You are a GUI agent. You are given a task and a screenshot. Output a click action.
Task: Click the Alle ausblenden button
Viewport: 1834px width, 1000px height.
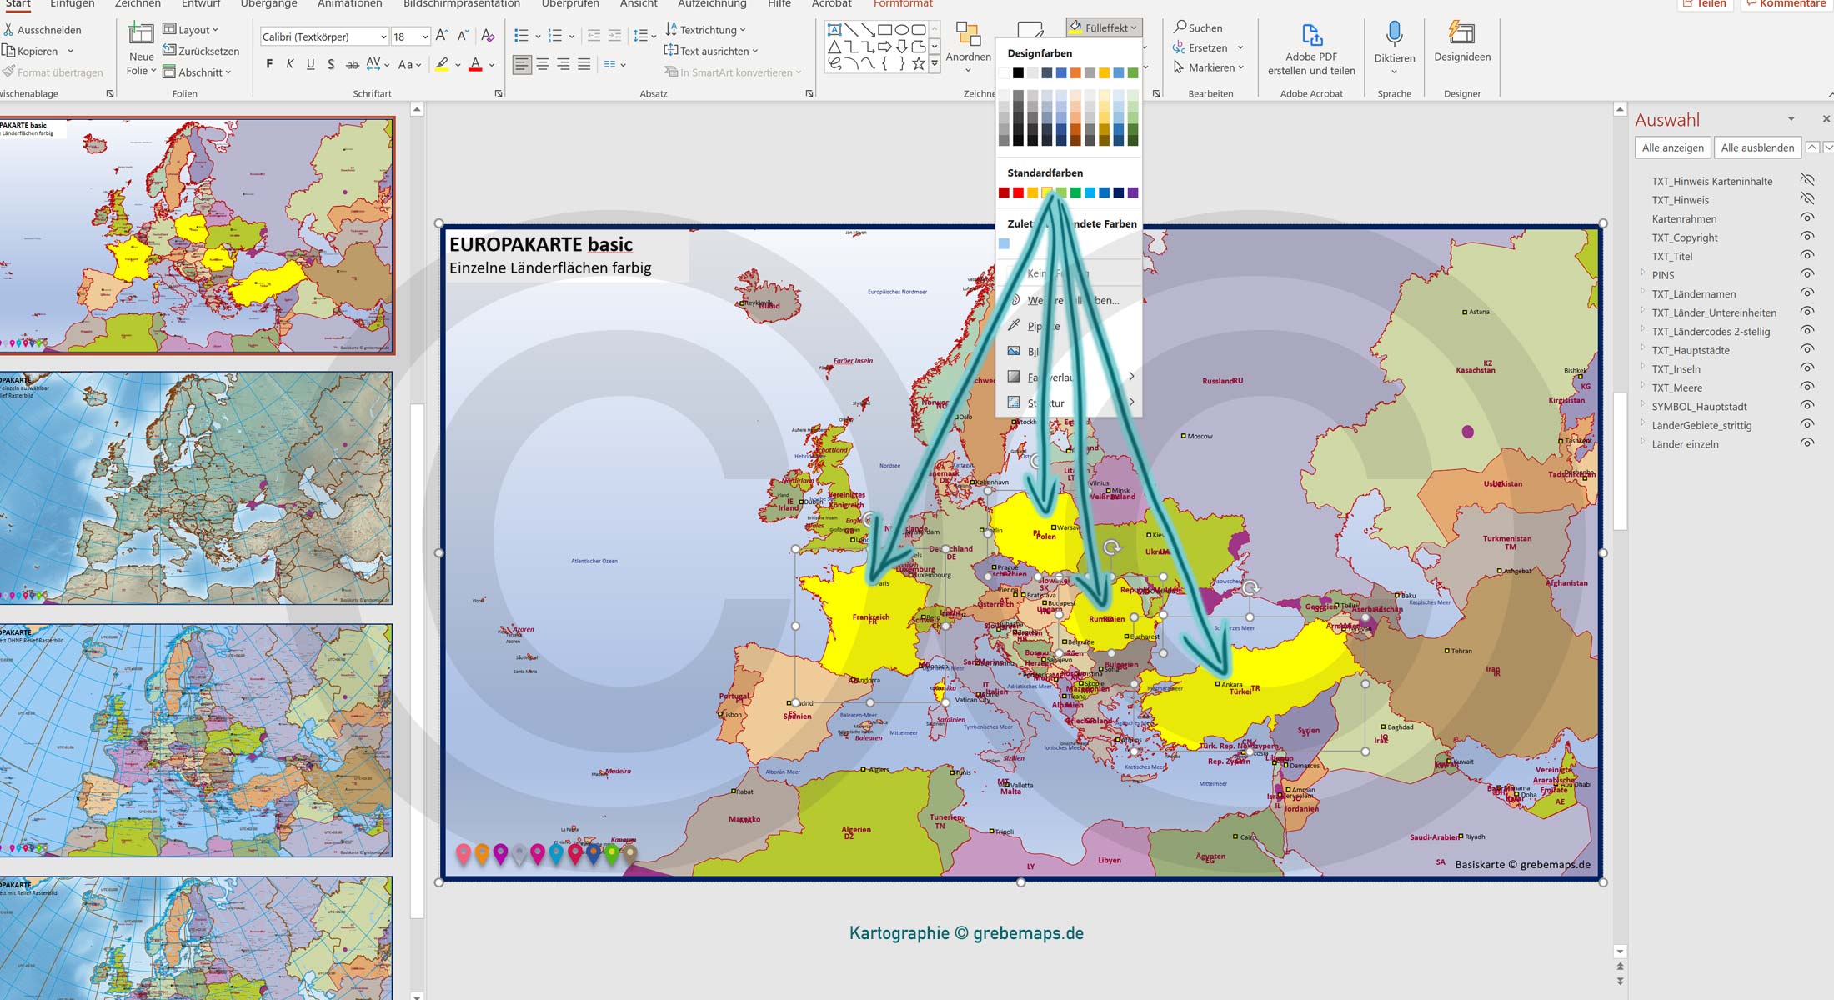[x=1757, y=147]
